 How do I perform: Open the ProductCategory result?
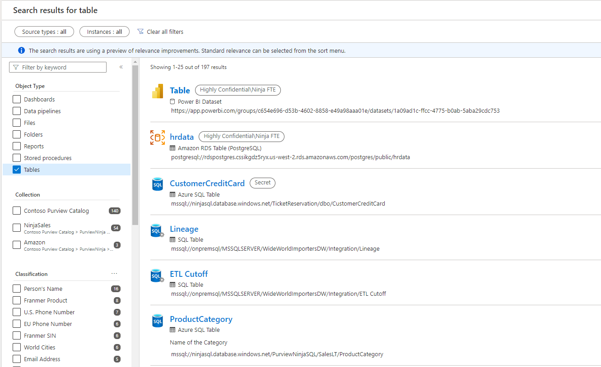click(x=201, y=319)
